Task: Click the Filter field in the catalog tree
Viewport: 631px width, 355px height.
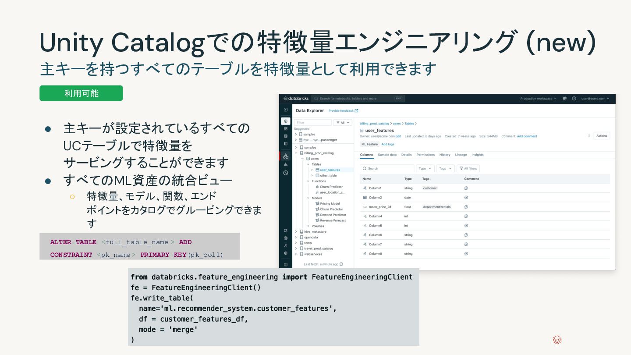Action: [x=313, y=123]
